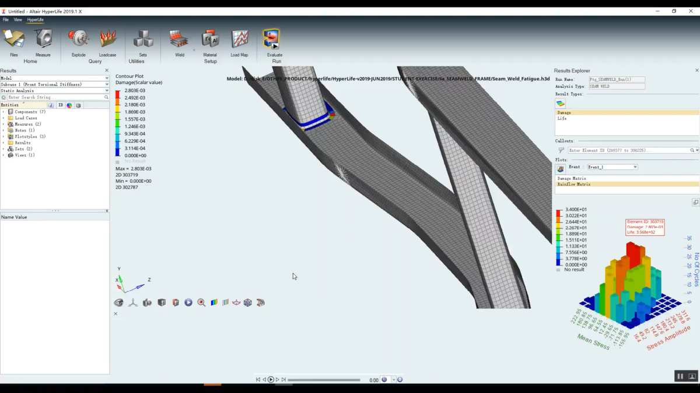Expand the Sets (2) tree node
This screenshot has height=393, width=700.
(3, 149)
